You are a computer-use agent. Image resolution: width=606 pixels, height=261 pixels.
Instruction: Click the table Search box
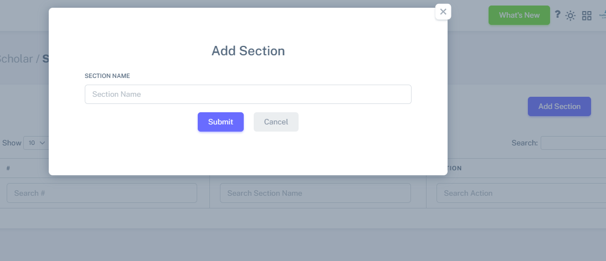(573, 143)
